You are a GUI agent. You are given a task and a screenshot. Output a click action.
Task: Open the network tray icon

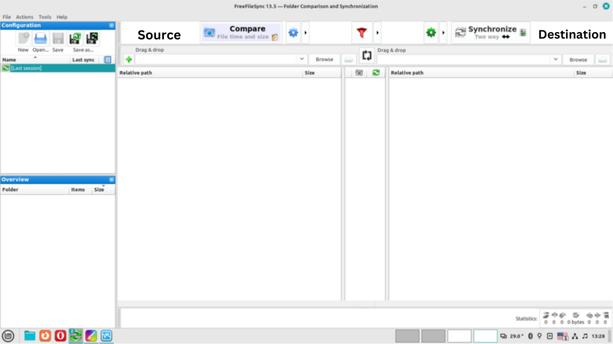575,336
